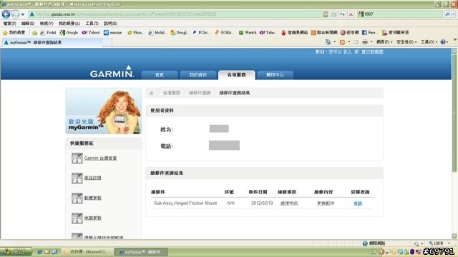
Task: Click the Print icon in command bar
Action: click(365, 42)
